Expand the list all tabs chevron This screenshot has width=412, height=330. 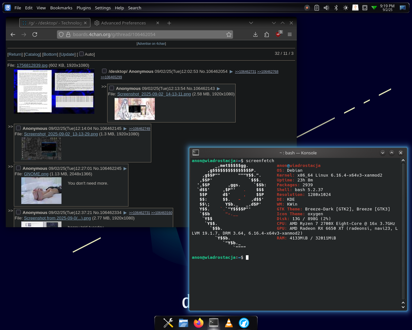click(251, 23)
